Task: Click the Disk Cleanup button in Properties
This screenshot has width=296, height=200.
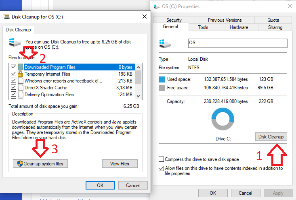Action: [271, 137]
